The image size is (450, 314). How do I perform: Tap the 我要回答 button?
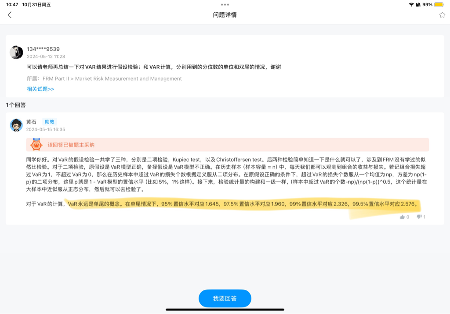click(225, 298)
